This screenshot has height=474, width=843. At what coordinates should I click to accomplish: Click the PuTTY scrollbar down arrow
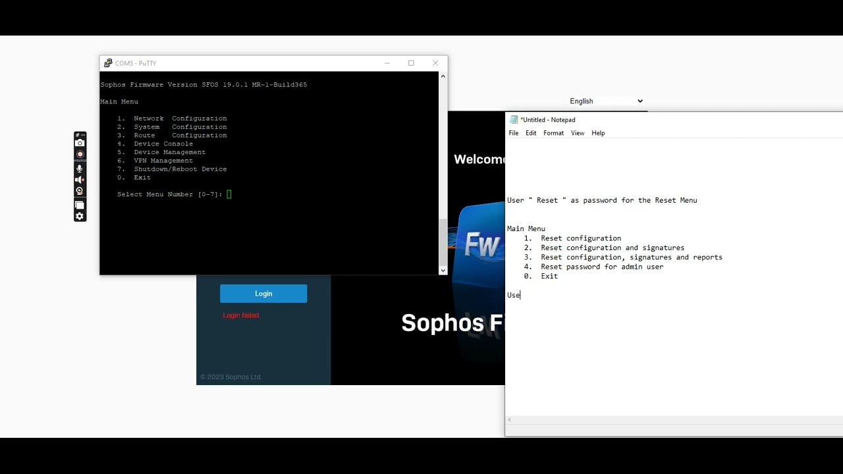pos(443,270)
